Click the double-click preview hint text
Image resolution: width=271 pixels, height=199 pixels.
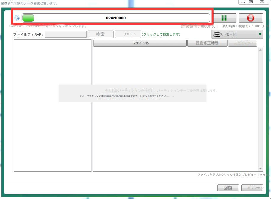point(233,175)
